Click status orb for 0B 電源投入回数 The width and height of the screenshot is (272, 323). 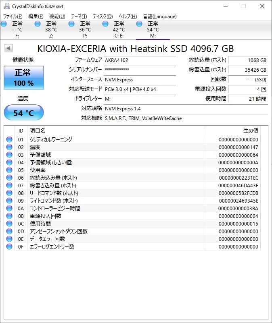pyautogui.click(x=9, y=216)
